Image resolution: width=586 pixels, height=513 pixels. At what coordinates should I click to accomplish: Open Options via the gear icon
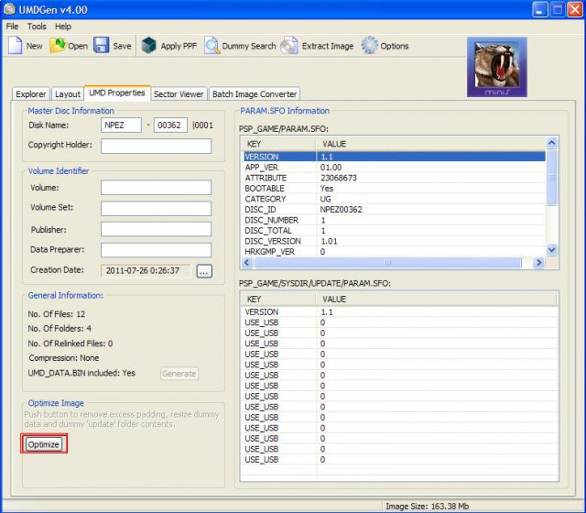(x=369, y=46)
